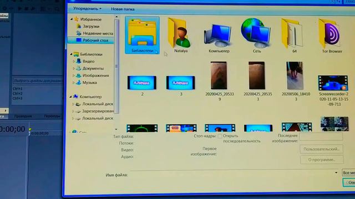355x199 pixels.
Task: Click the navigation pane scrollbar thumb
Action: tap(116, 66)
